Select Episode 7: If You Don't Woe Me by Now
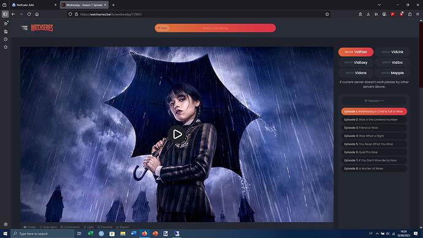The height and width of the screenshot is (238, 423). 374,160
